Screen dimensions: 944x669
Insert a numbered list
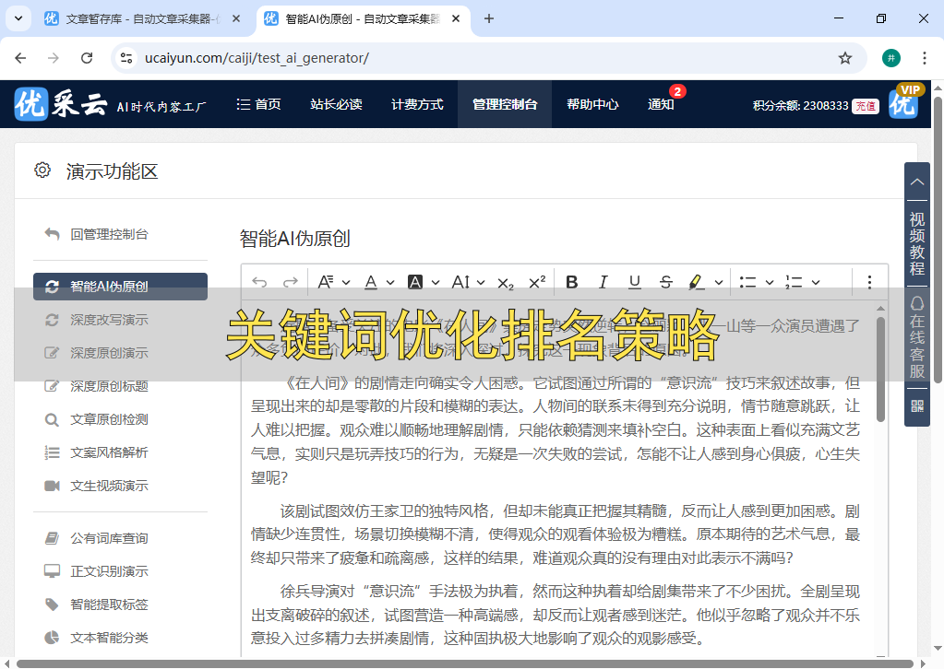pyautogui.click(x=794, y=282)
